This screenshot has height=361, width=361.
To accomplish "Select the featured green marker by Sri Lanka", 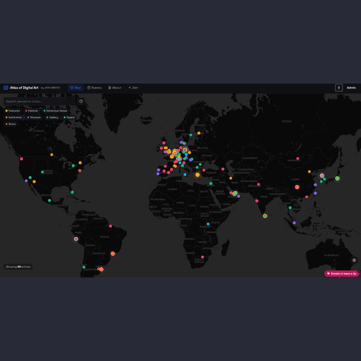I will click(x=265, y=216).
